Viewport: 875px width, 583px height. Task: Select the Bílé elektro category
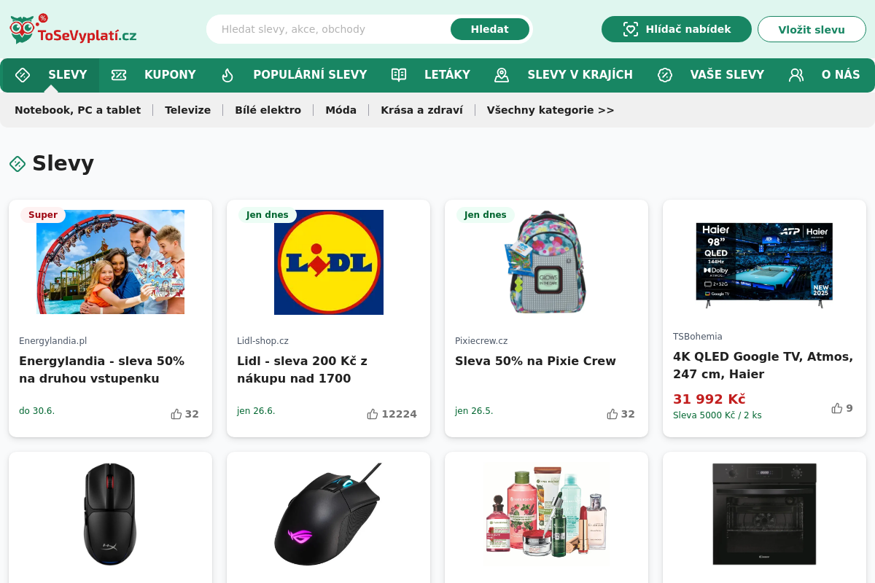pyautogui.click(x=268, y=110)
